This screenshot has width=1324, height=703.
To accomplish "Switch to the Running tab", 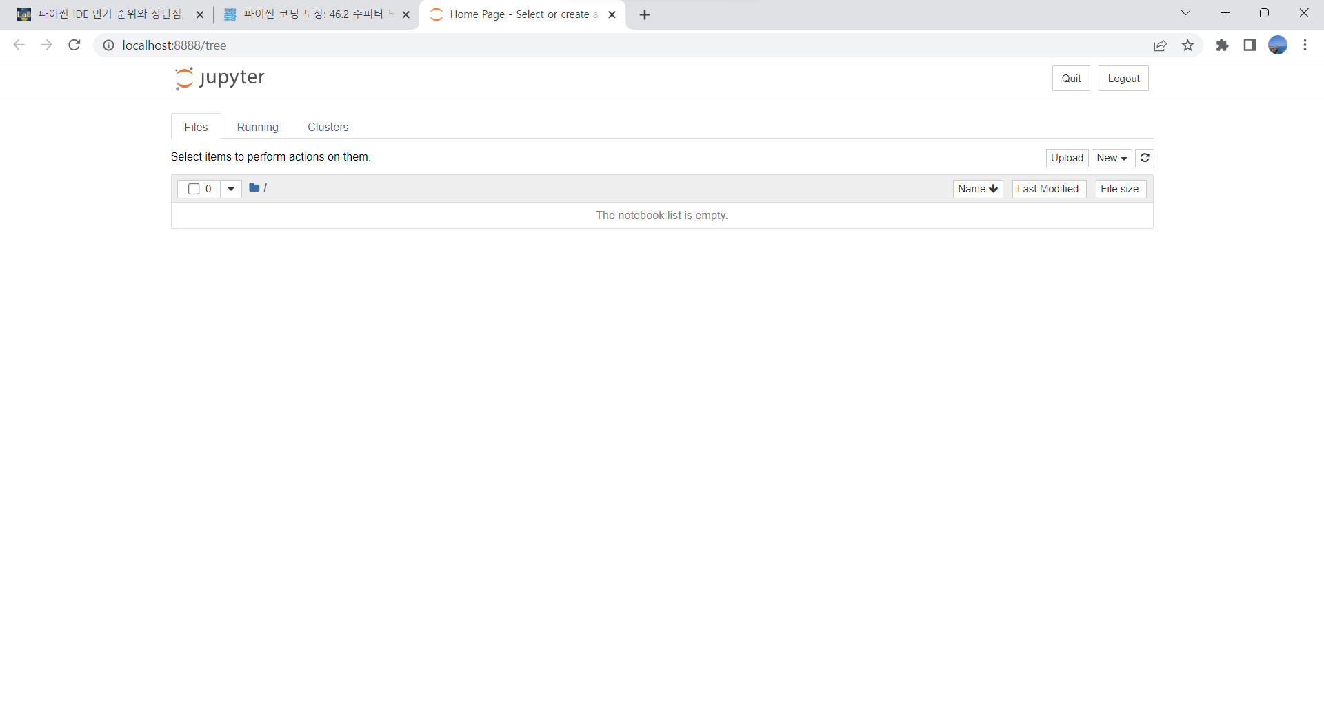I will 257,127.
